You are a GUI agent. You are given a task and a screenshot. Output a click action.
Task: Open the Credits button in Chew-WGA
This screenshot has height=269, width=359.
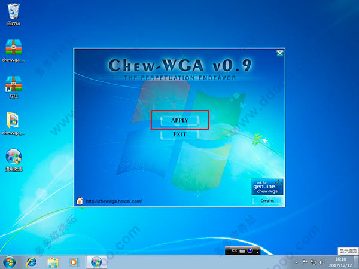coord(267,201)
